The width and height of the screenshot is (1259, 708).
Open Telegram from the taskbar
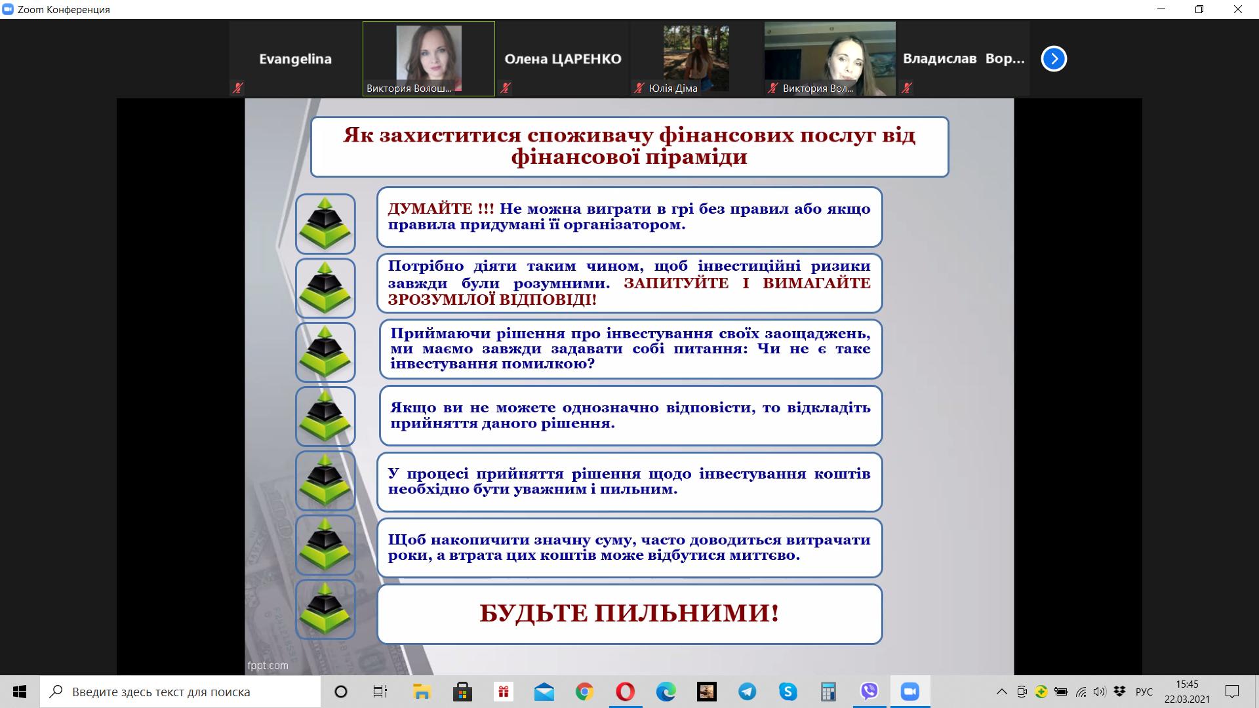tap(747, 692)
